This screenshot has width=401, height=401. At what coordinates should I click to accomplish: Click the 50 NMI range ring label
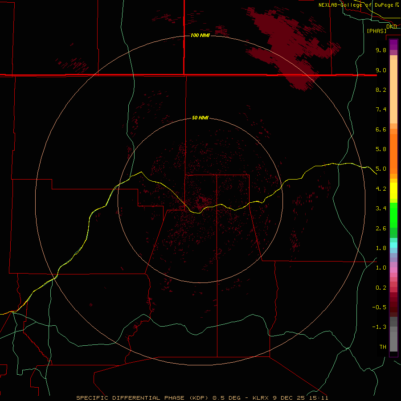[200, 118]
